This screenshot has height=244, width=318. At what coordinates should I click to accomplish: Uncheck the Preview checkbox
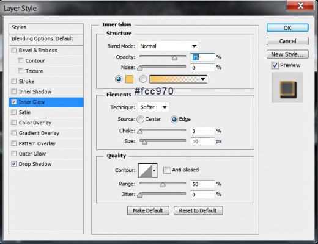click(275, 65)
